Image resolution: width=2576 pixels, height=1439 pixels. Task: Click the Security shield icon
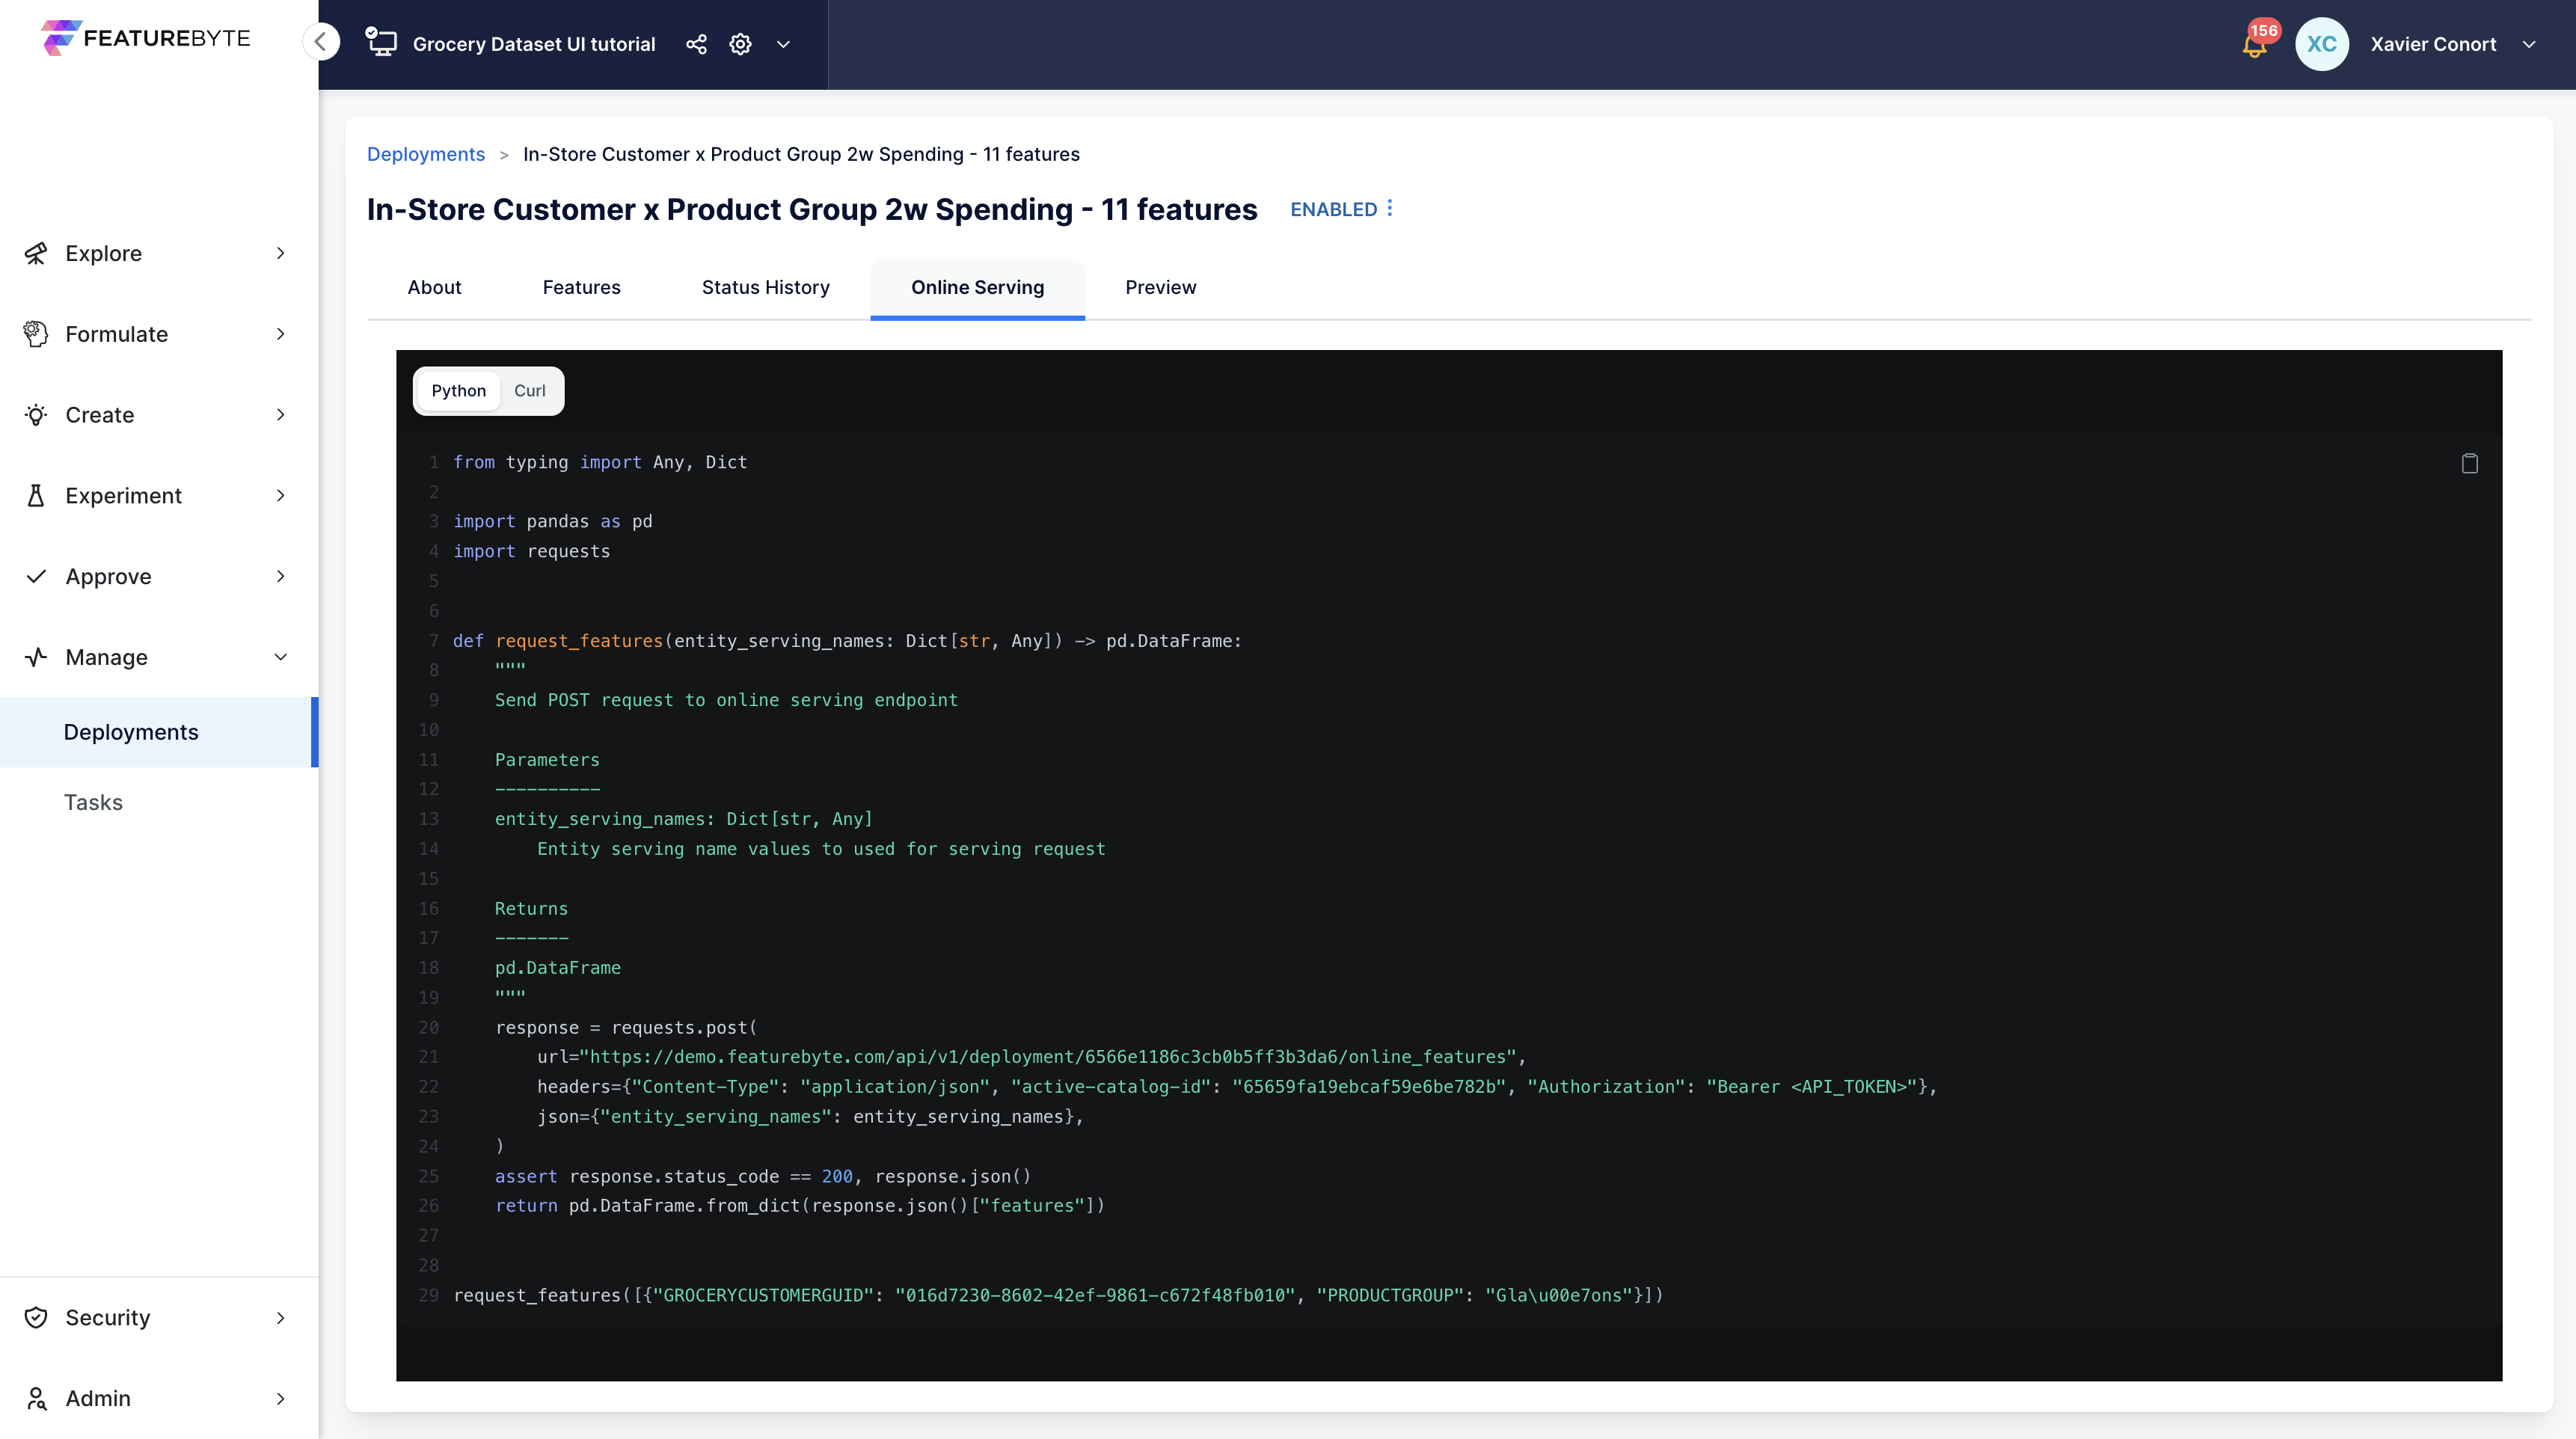click(36, 1317)
